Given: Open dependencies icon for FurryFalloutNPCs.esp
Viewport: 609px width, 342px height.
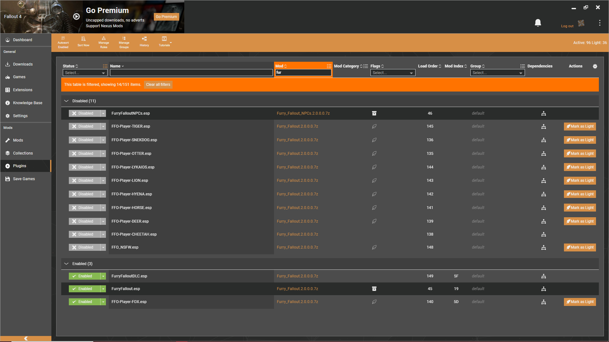Looking at the screenshot, I should (544, 113).
